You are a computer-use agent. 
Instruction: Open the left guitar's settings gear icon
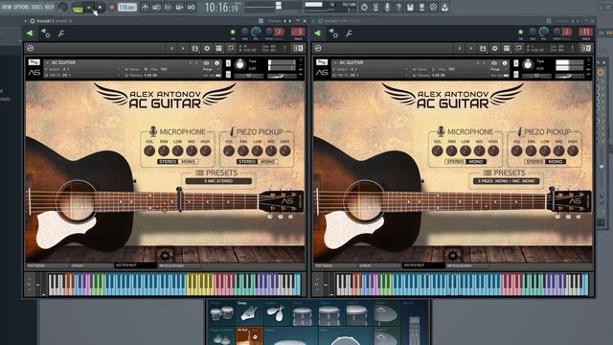tap(165, 256)
